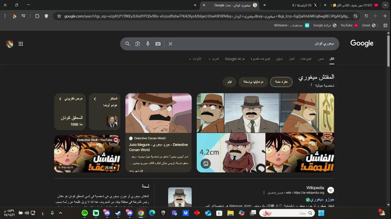Screen dimensions: 391x219
Task: Open Epic Games launcher from taskbar
Action: [x=163, y=213]
